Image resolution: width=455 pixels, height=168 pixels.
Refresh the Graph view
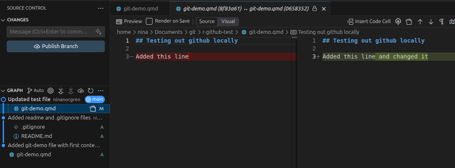pyautogui.click(x=91, y=91)
